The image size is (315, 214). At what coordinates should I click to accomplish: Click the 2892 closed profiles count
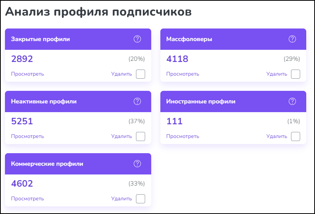pos(22,59)
